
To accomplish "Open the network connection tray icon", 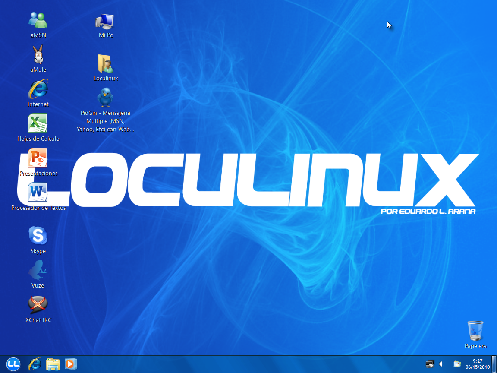I will pos(430,364).
